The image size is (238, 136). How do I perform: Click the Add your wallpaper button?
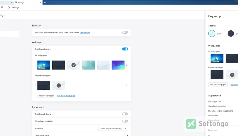tap(46, 96)
